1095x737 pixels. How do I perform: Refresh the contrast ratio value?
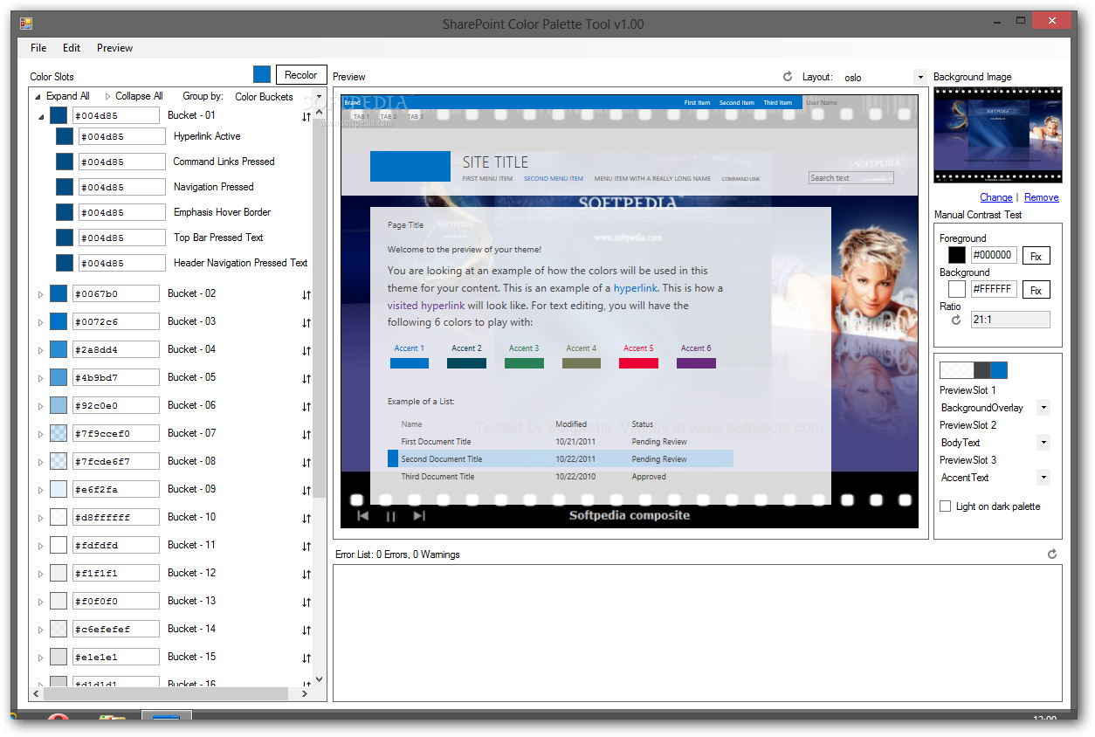point(956,320)
